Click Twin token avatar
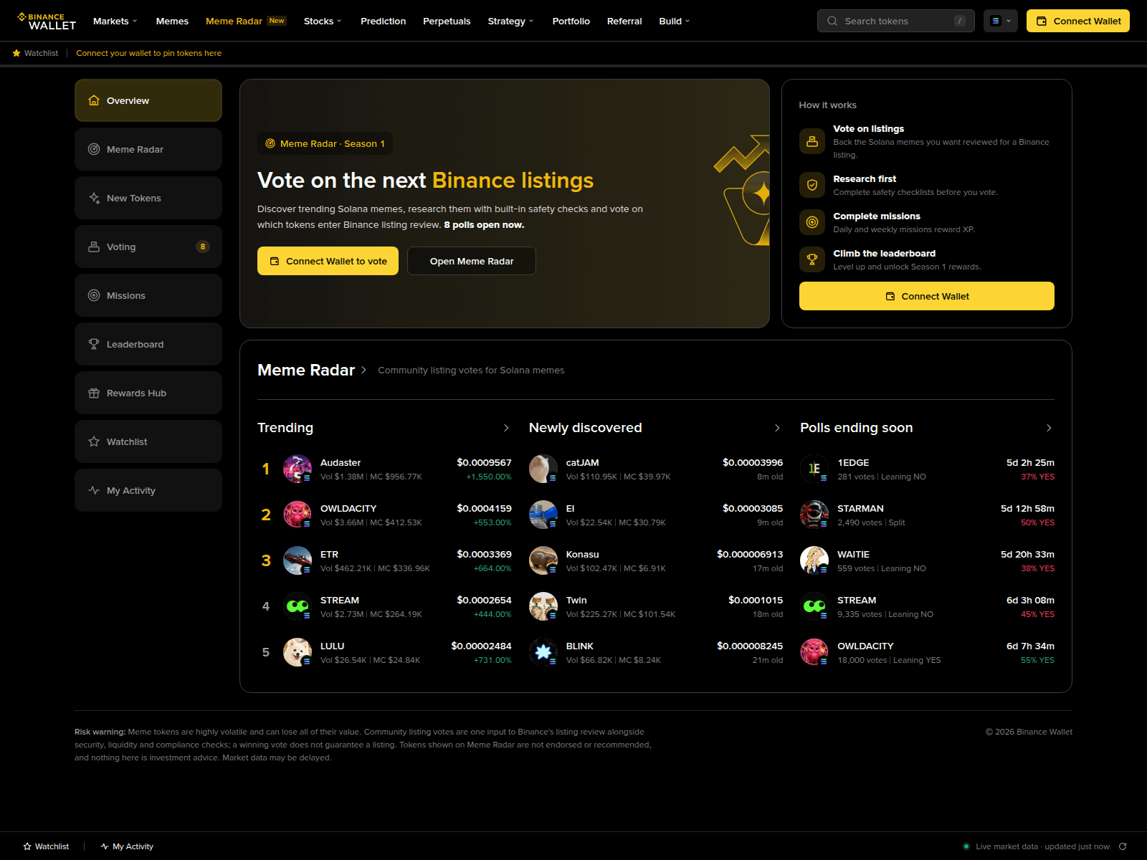This screenshot has width=1147, height=860. (543, 606)
